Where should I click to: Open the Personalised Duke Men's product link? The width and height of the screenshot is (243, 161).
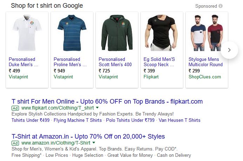coord(23,62)
